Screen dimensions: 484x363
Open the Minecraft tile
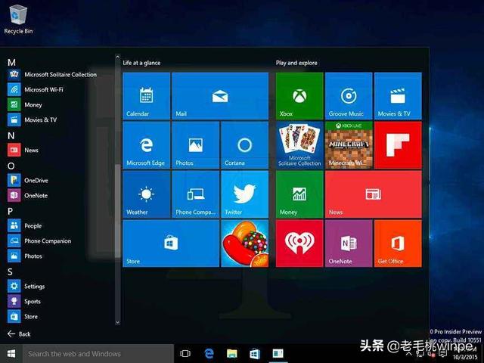tap(349, 145)
